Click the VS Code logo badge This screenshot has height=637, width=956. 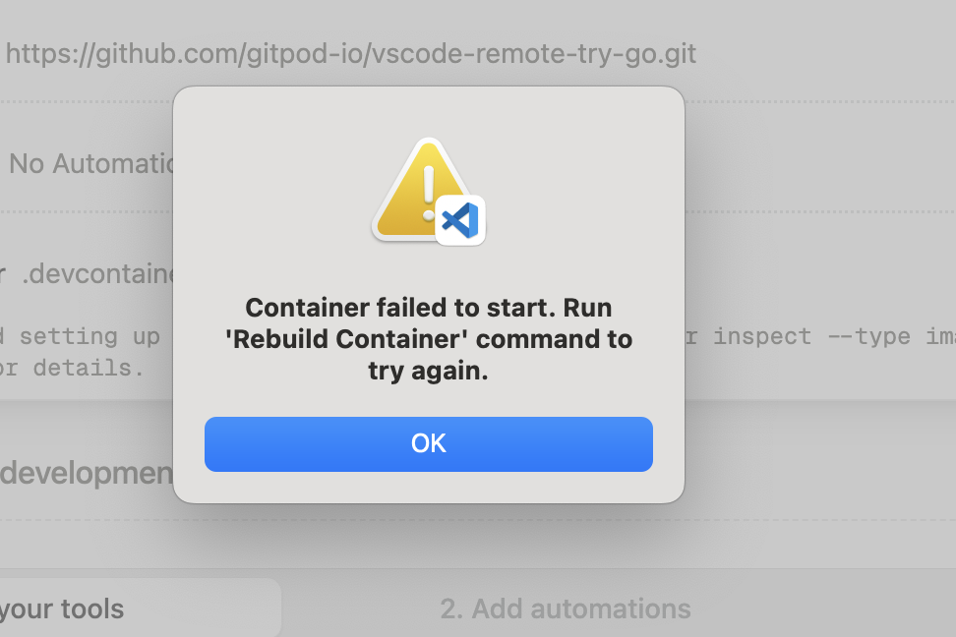[460, 220]
